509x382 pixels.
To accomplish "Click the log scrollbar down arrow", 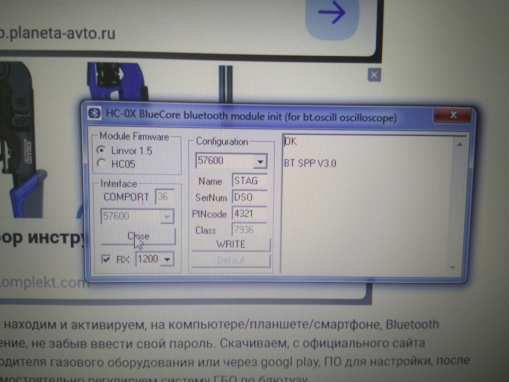I will pos(453,267).
